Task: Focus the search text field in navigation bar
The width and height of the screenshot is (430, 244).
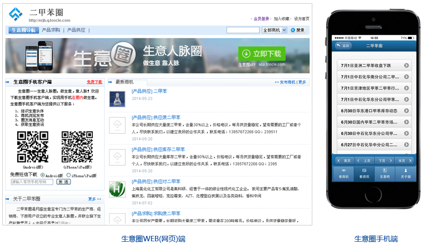Action: (243, 30)
